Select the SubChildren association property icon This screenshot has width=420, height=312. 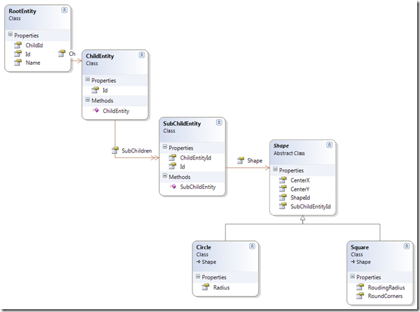point(115,150)
